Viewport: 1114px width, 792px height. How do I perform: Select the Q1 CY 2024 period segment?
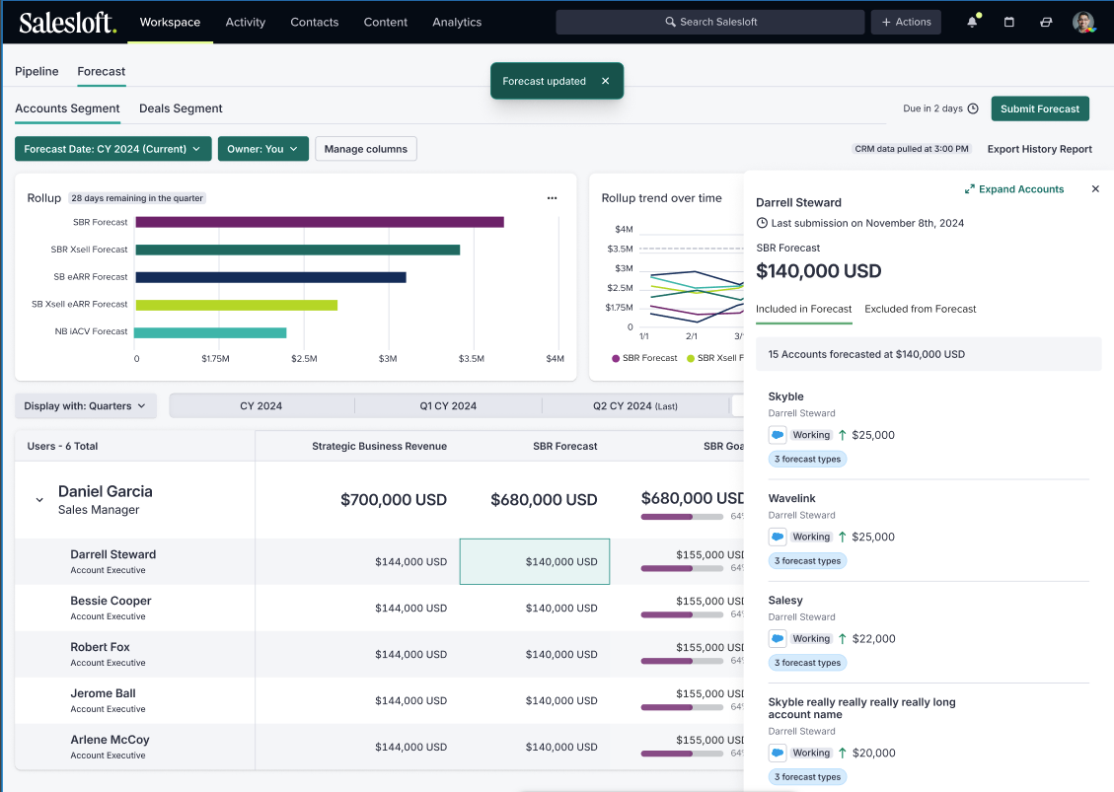[x=448, y=406]
